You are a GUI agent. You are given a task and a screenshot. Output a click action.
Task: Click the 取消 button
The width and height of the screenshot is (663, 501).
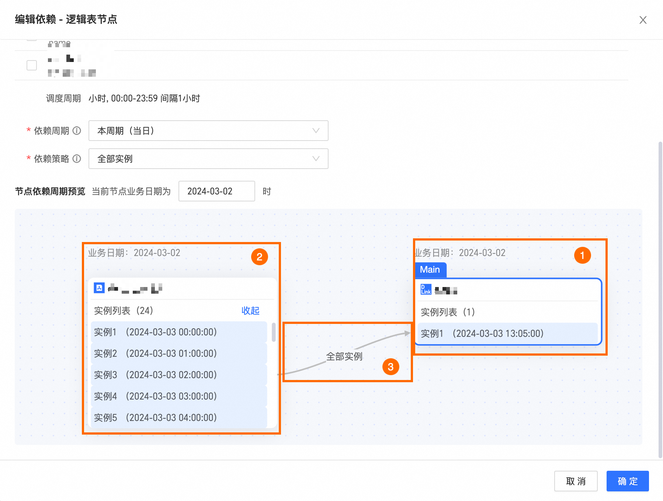[x=576, y=481]
